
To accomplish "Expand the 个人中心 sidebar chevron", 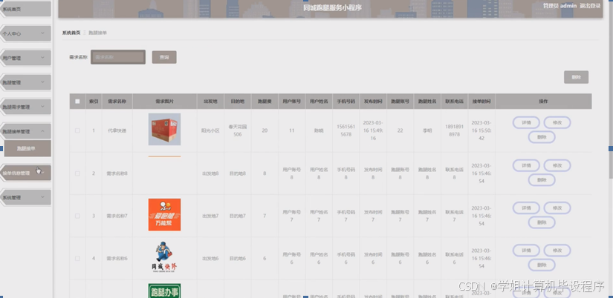I will (42, 33).
